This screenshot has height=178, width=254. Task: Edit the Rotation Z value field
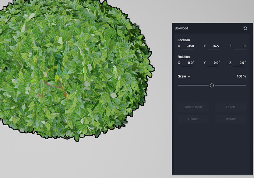239,63
